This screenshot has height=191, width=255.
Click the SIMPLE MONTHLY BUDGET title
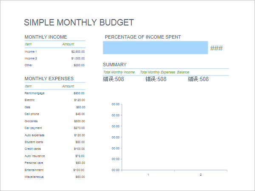(79, 23)
